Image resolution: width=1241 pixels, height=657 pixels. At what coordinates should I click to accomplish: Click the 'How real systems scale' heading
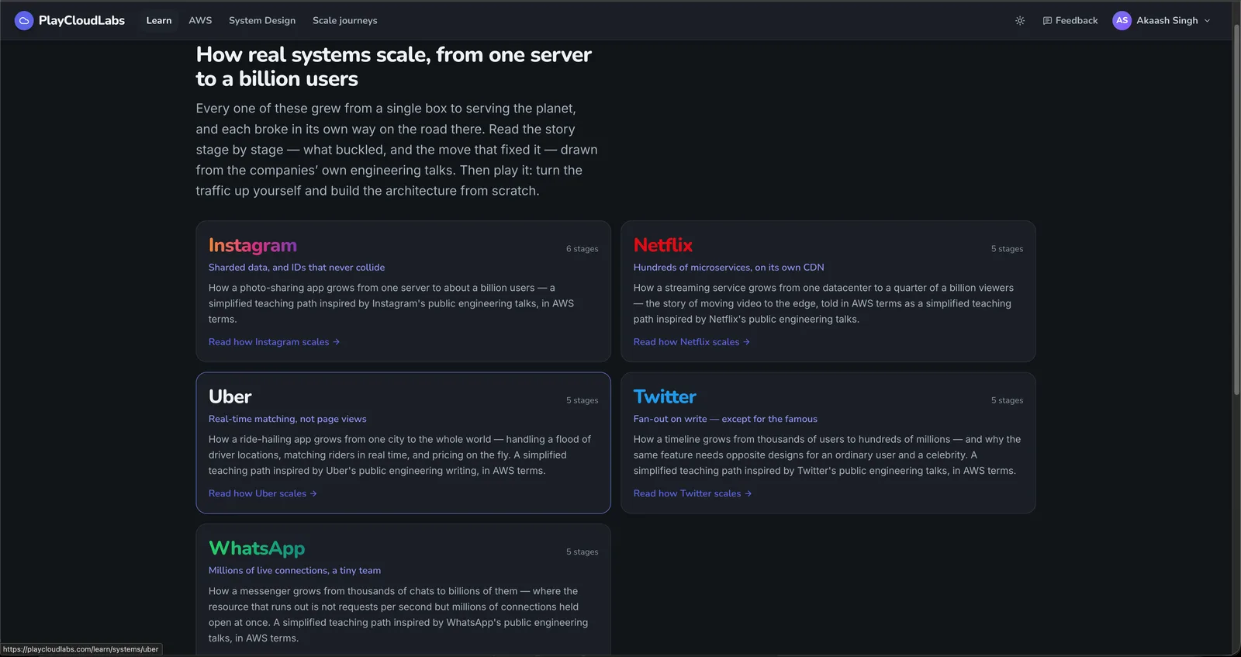(394, 67)
